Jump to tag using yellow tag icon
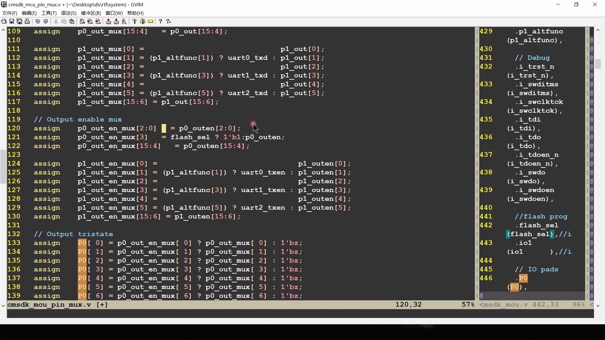 [x=151, y=21]
